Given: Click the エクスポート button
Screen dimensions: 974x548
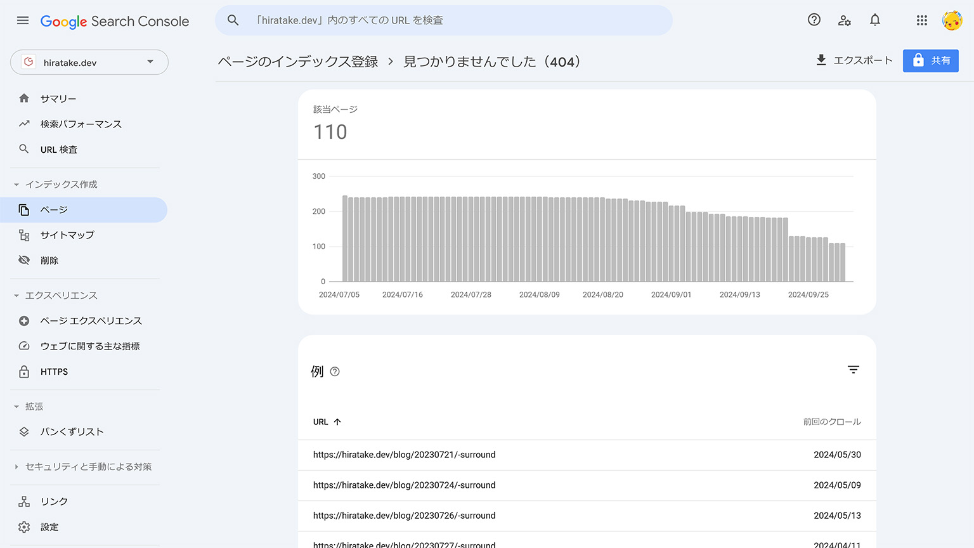Looking at the screenshot, I should 854,60.
